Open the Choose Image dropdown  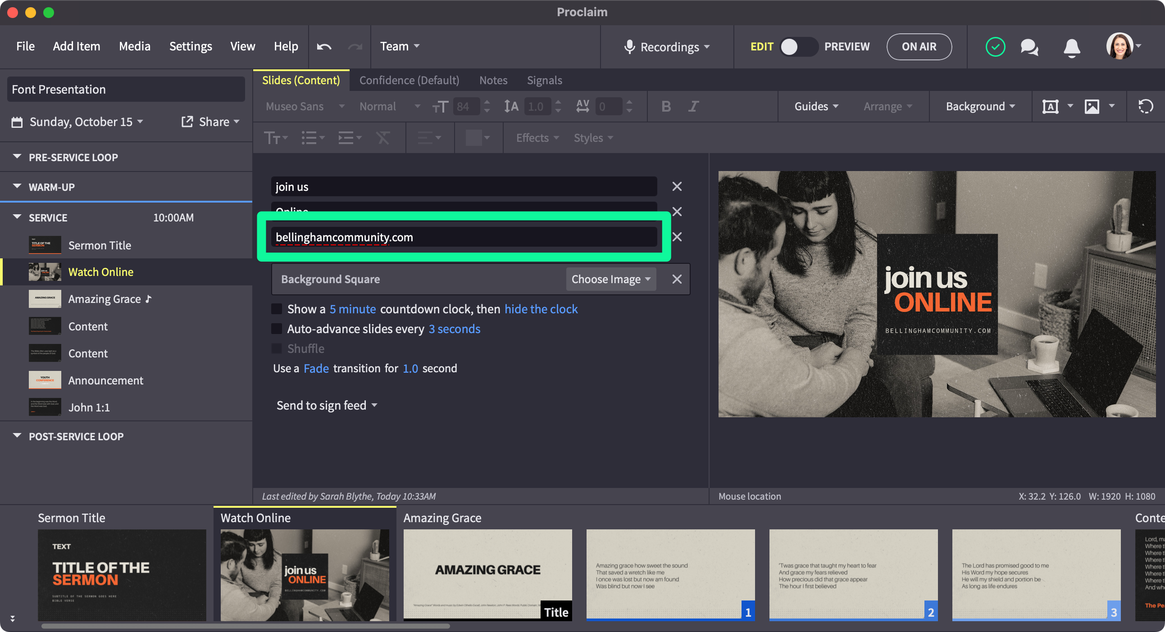[x=610, y=279]
